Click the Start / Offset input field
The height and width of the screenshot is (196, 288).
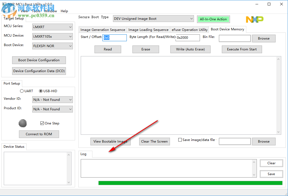click(114, 38)
